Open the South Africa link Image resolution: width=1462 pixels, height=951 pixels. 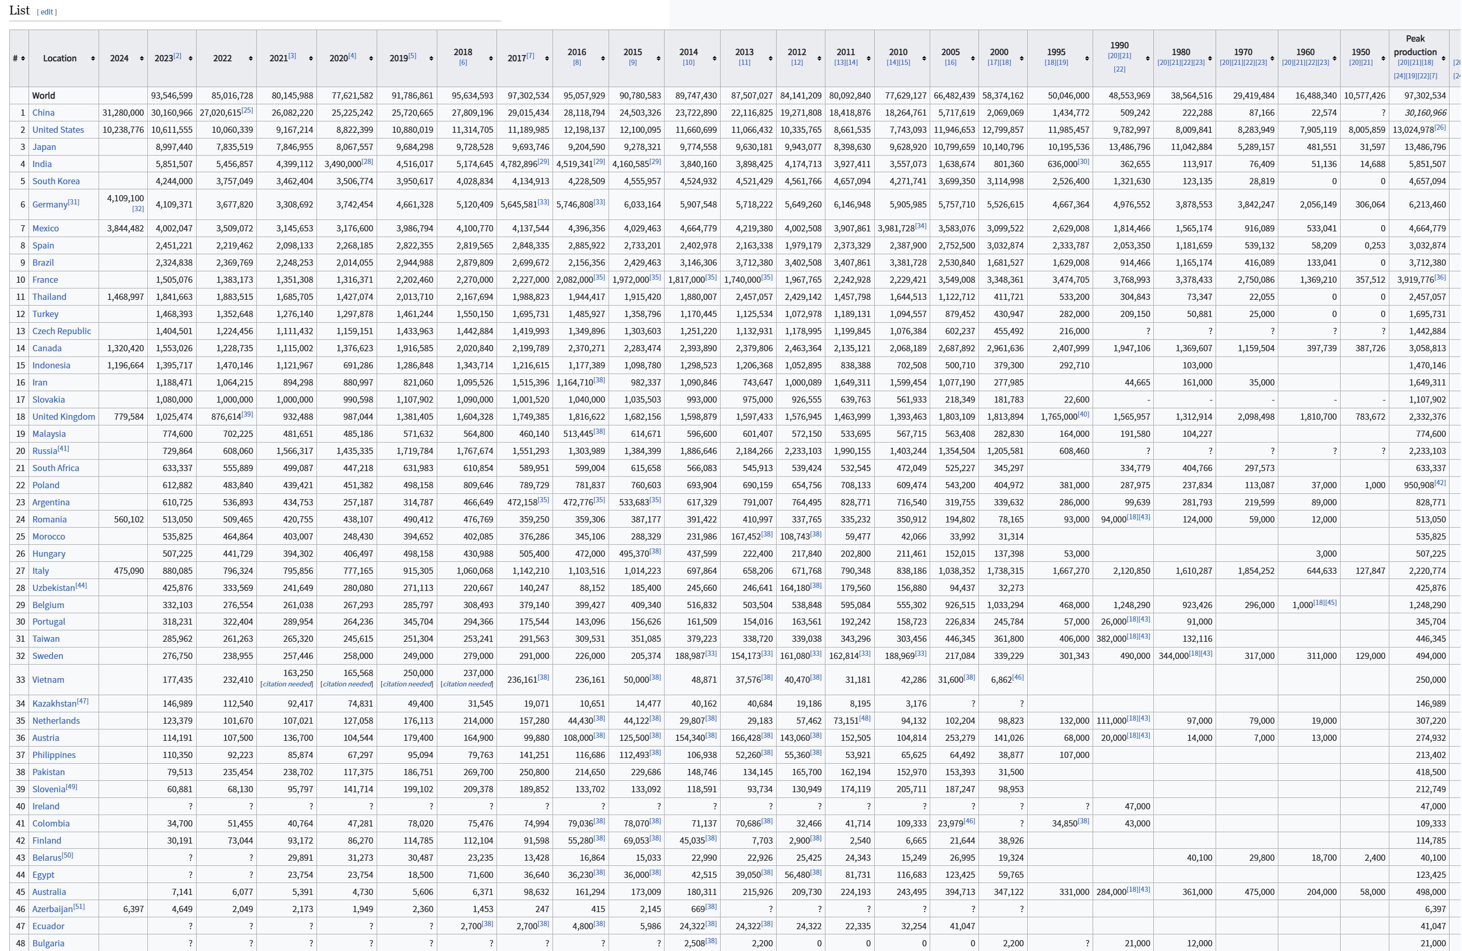(56, 468)
